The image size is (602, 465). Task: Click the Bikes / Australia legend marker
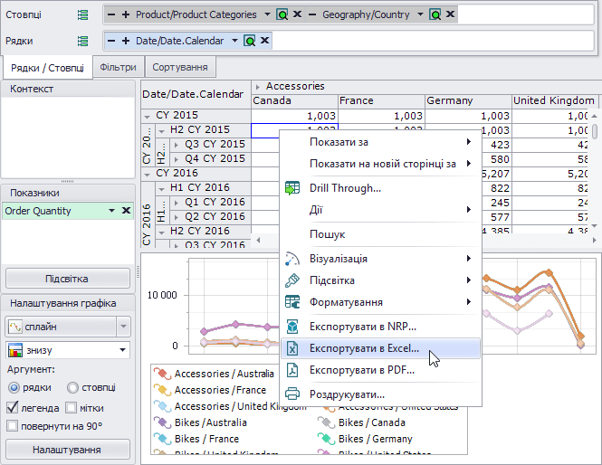(x=162, y=422)
